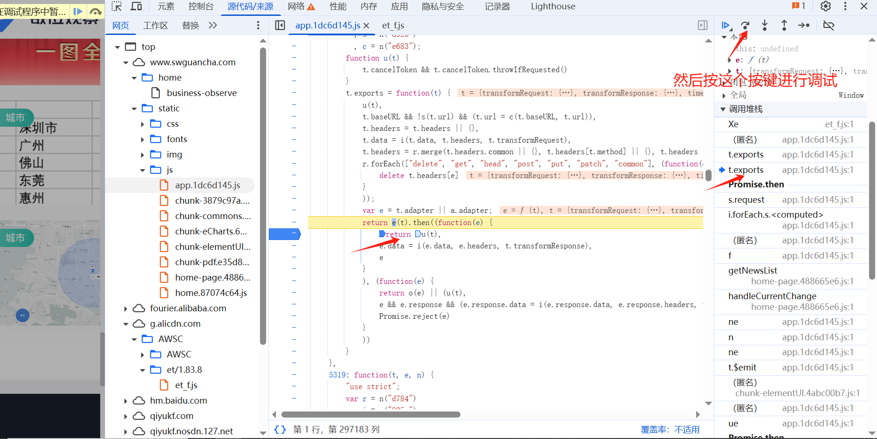Open chunk-pdf file in tree

(x=212, y=262)
